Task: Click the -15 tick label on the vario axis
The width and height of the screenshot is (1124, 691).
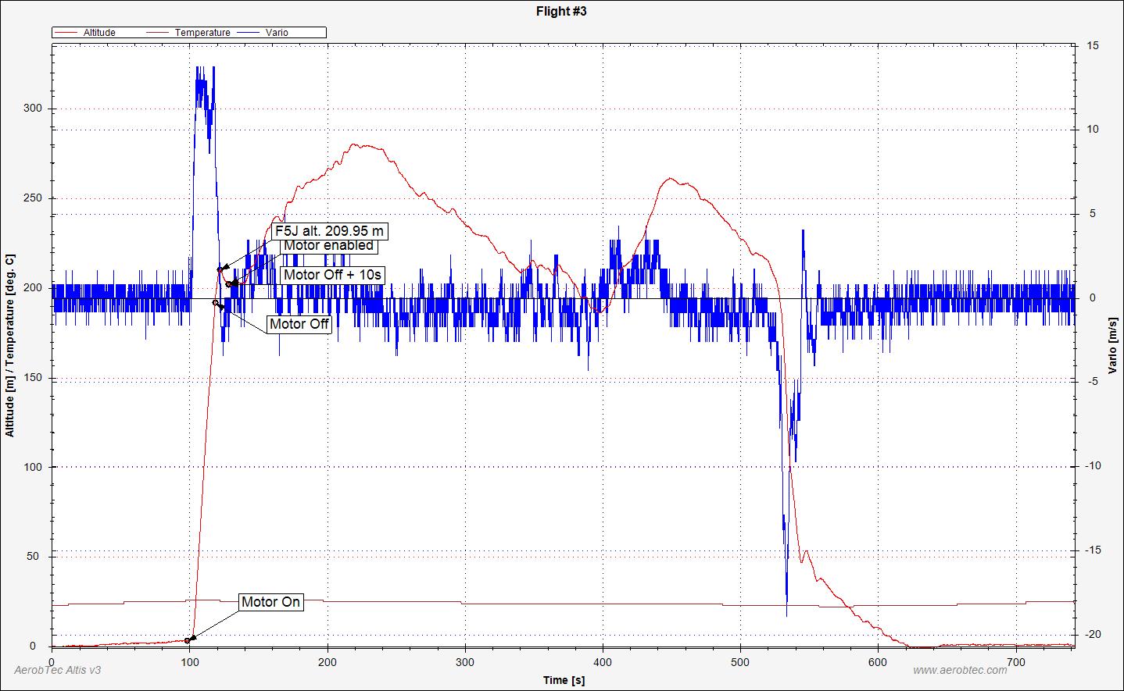Action: coord(1092,550)
